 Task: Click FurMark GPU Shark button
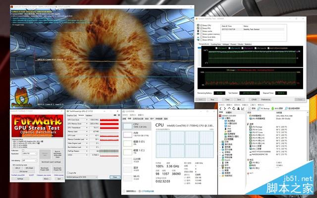pos(30,168)
